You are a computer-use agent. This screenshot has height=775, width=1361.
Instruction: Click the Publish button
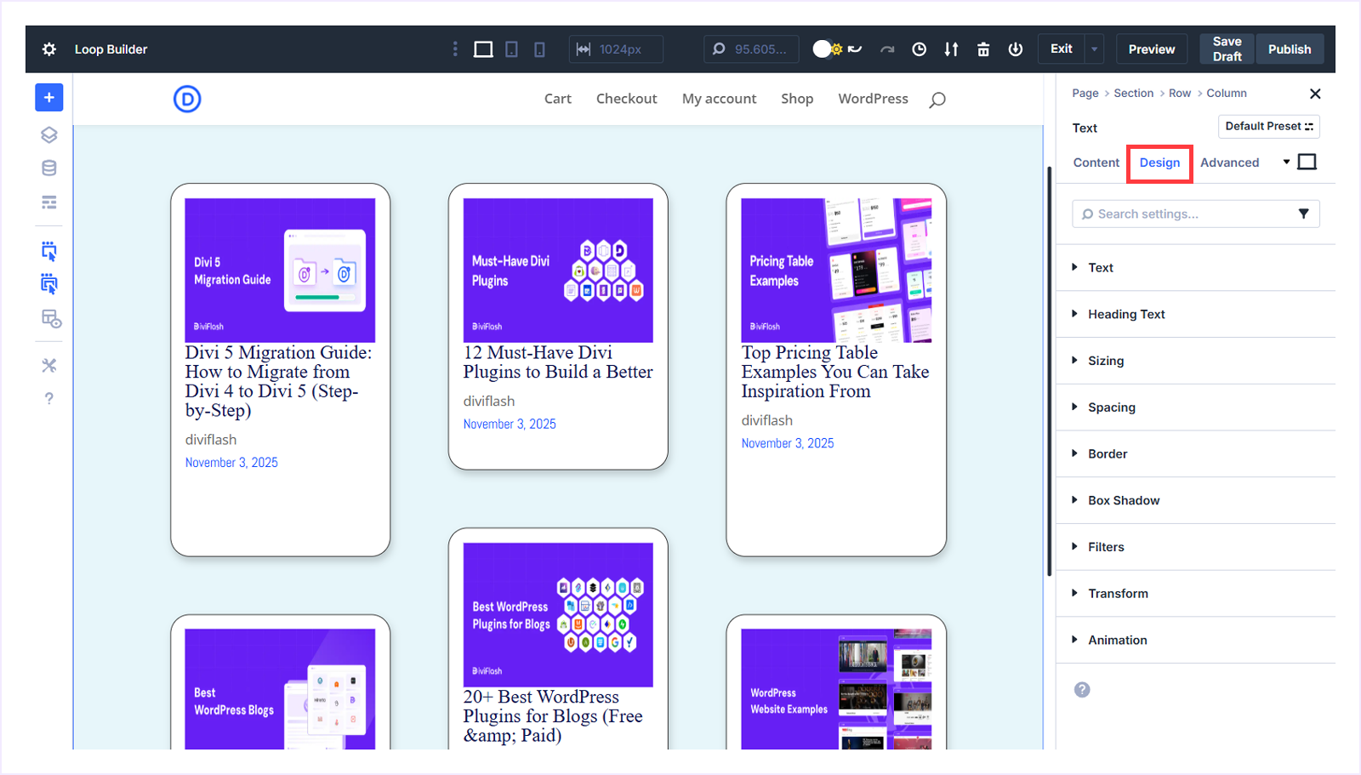[x=1289, y=48]
